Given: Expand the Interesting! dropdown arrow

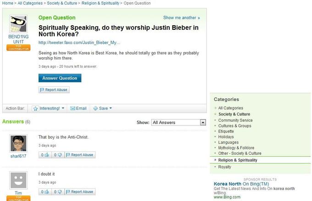Looking at the screenshot, I should [63, 108].
